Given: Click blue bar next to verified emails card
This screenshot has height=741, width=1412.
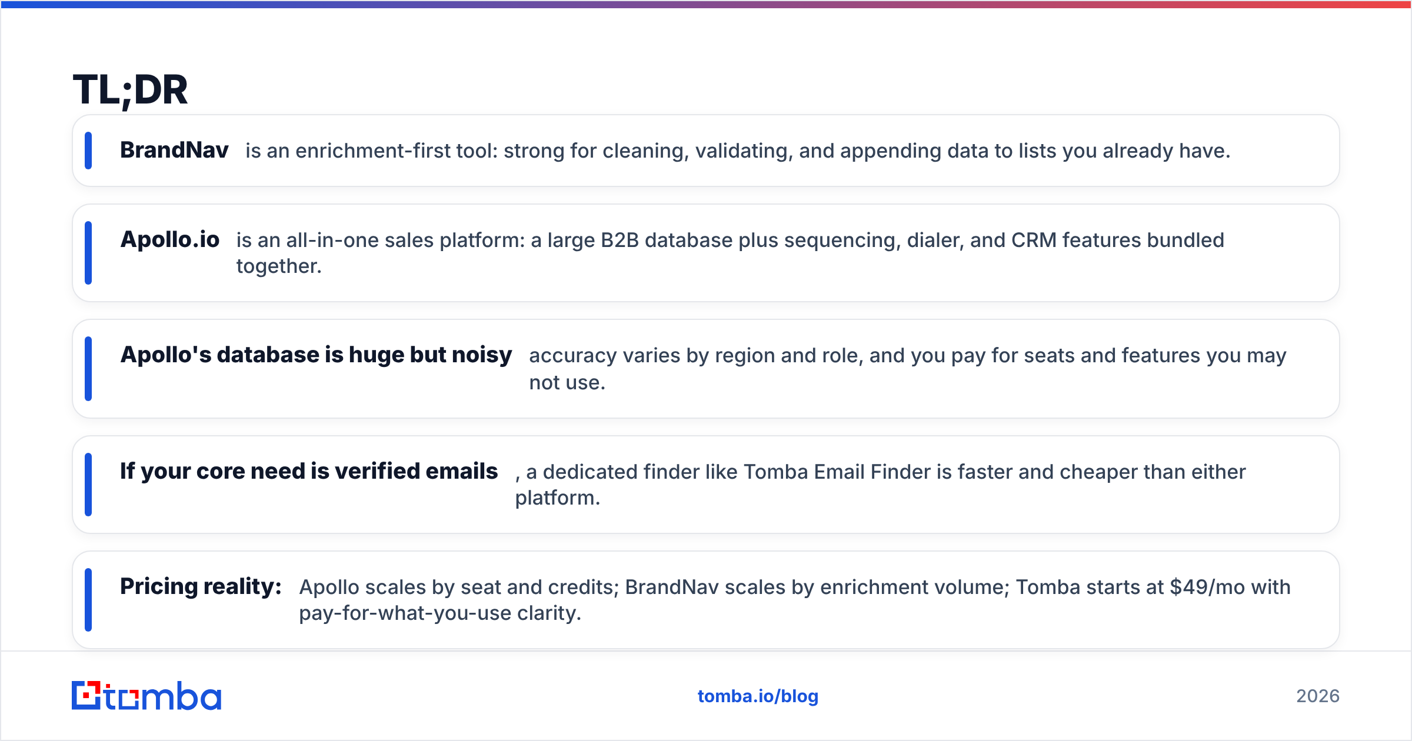Looking at the screenshot, I should coord(88,485).
